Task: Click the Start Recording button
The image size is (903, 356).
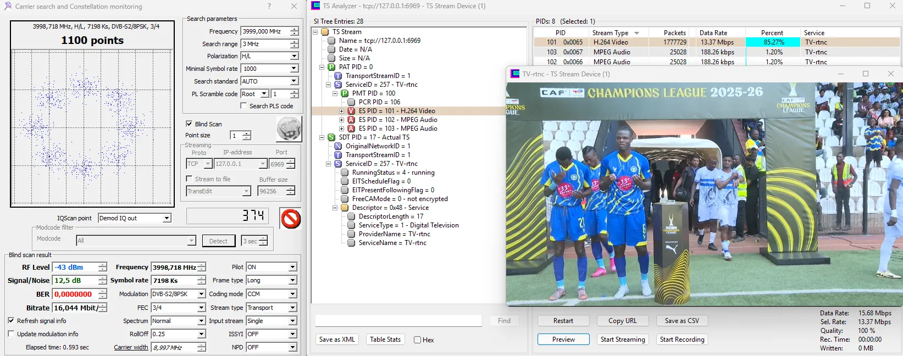Action: point(682,340)
